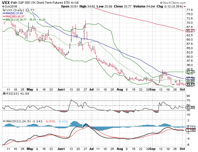Click the late-June price spike bar near 71

point(85,24)
